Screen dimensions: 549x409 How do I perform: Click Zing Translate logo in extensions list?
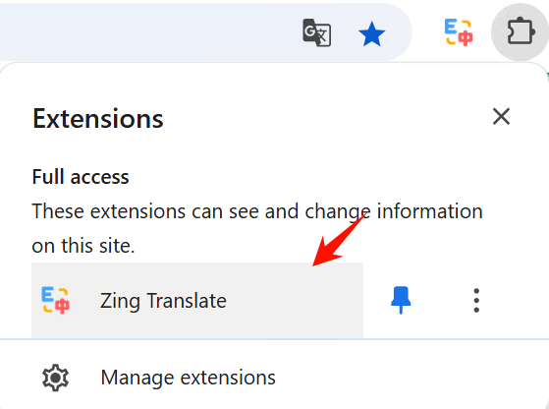click(x=56, y=300)
